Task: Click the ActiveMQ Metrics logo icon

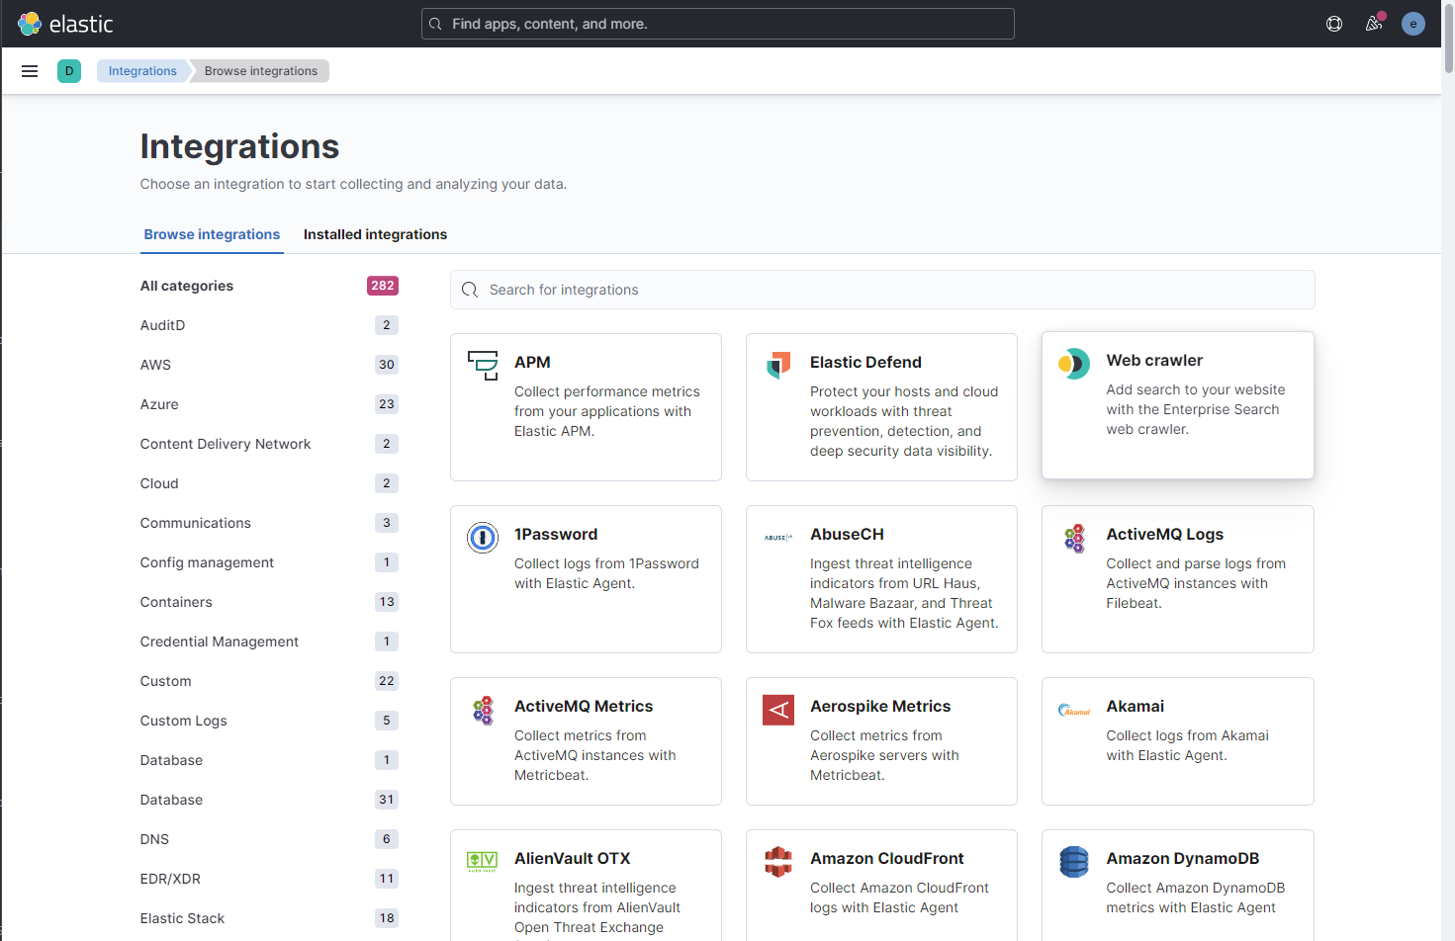Action: click(x=483, y=711)
